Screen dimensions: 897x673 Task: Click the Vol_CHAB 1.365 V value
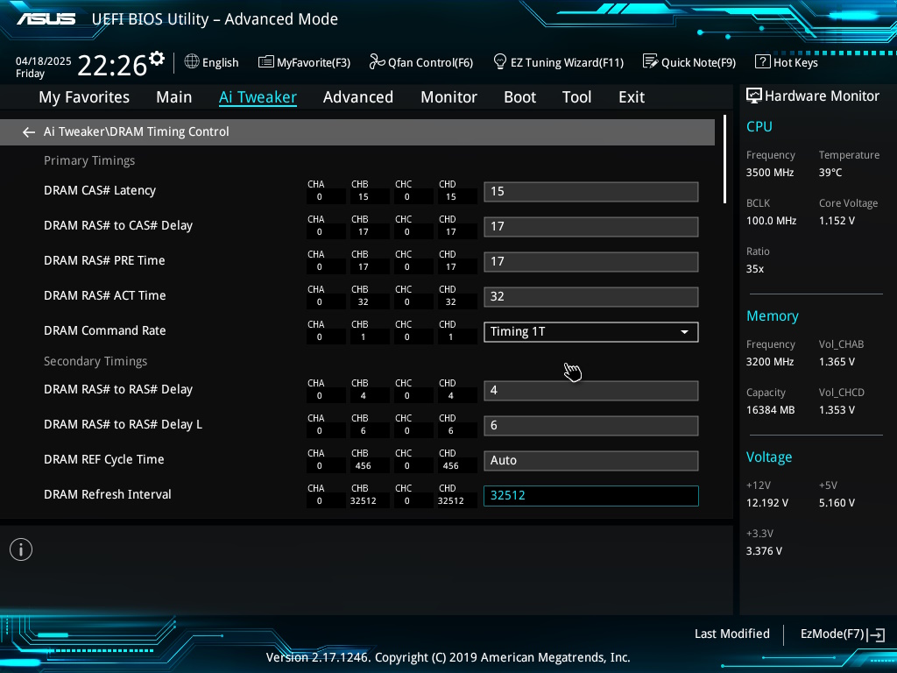click(837, 362)
